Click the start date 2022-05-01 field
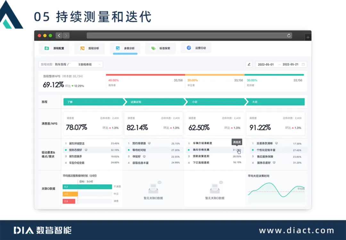 tap(266, 64)
